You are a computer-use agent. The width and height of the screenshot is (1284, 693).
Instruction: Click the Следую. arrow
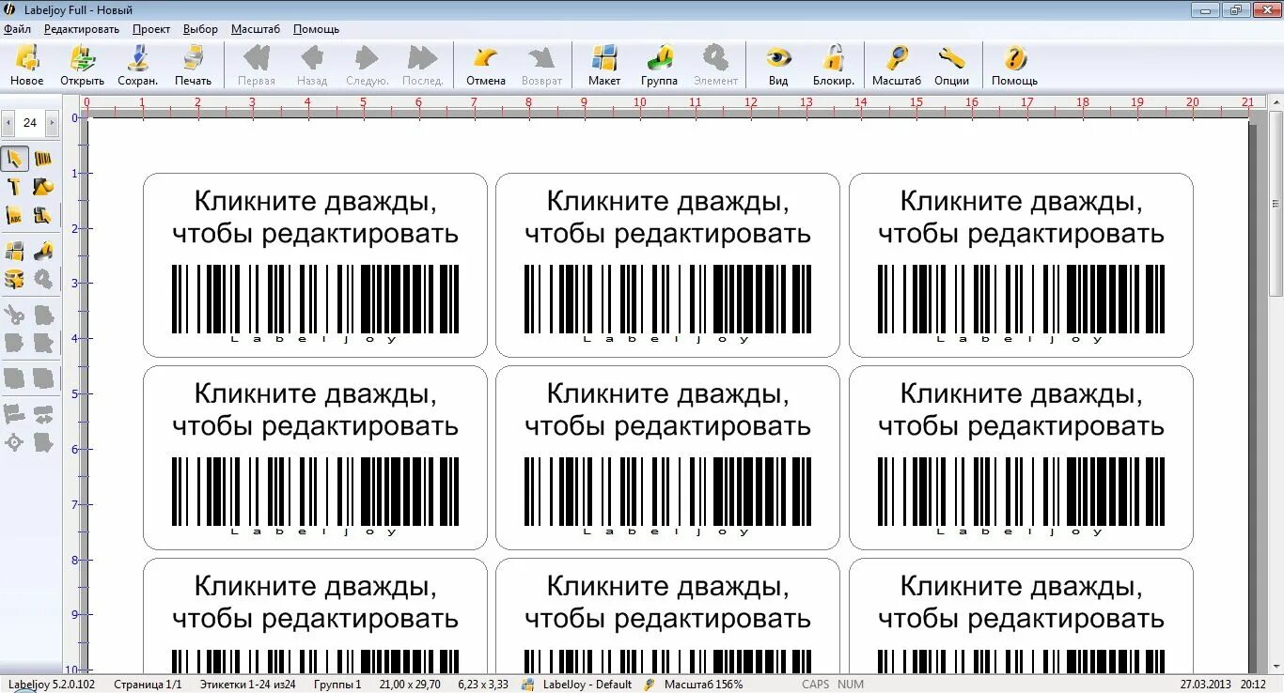[368, 66]
